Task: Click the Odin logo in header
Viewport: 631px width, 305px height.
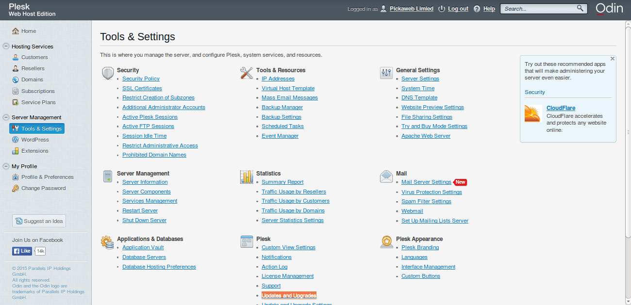Action: (609, 9)
